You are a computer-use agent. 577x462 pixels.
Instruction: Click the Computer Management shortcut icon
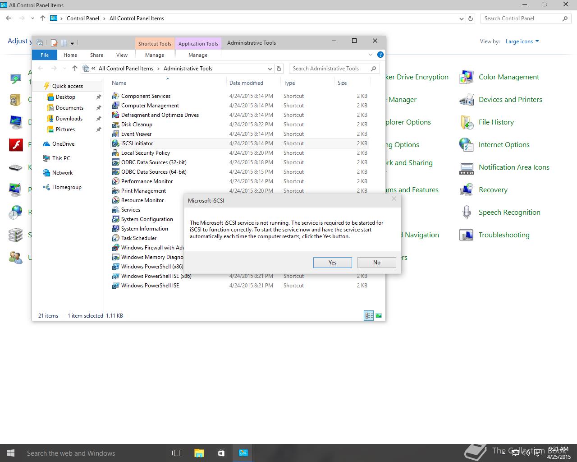(x=115, y=106)
